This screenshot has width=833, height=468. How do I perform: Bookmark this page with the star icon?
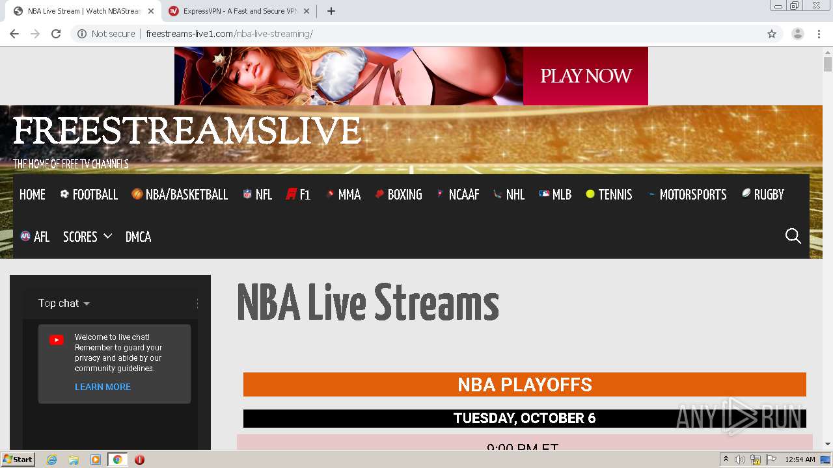click(x=772, y=34)
